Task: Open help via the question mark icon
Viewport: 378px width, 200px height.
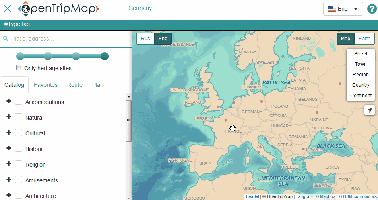Action: pyautogui.click(x=372, y=9)
